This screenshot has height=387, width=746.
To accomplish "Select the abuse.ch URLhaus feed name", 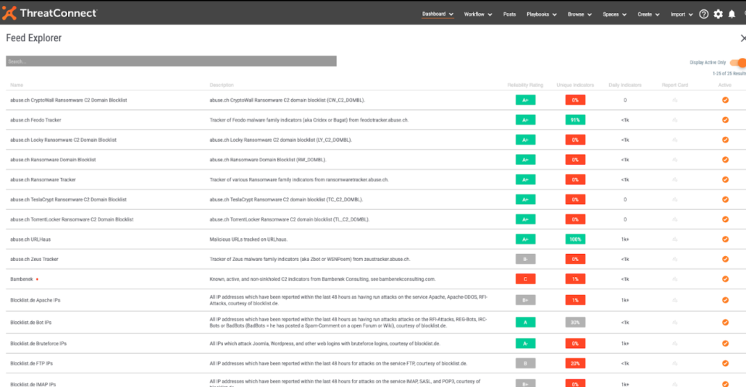I will click(30, 239).
